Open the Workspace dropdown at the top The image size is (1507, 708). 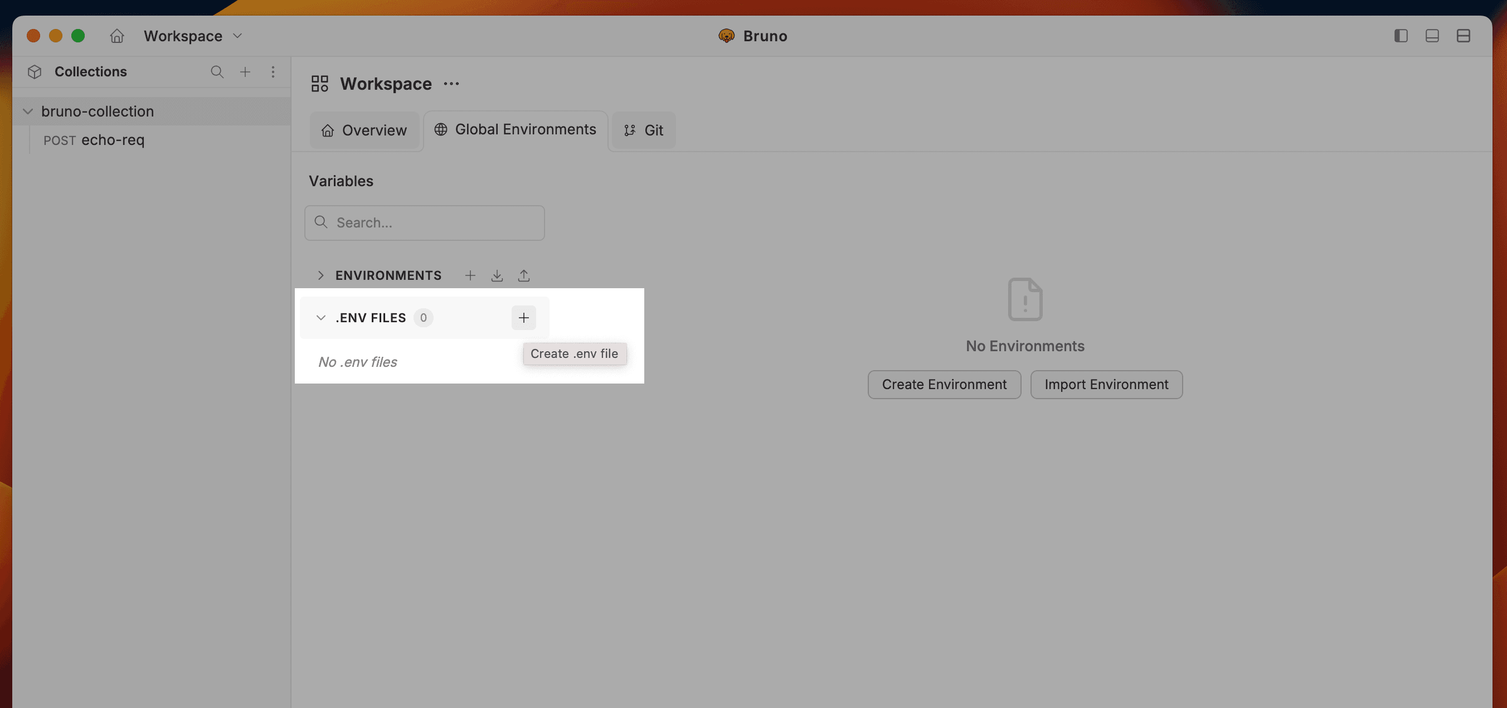[237, 36]
